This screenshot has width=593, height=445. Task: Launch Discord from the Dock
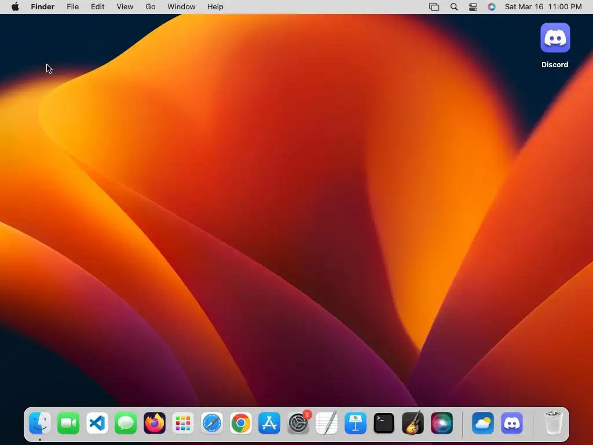tap(512, 422)
